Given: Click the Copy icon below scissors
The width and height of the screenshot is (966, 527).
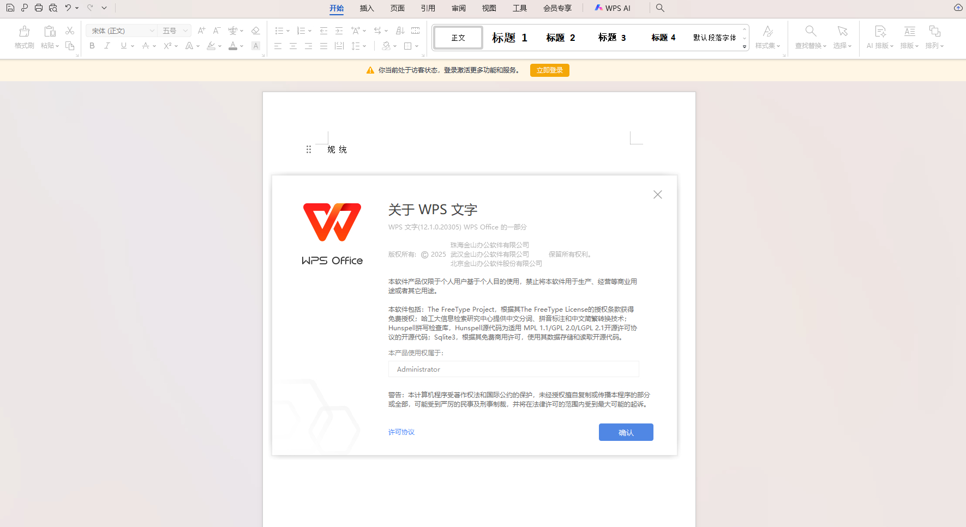Looking at the screenshot, I should (x=70, y=46).
